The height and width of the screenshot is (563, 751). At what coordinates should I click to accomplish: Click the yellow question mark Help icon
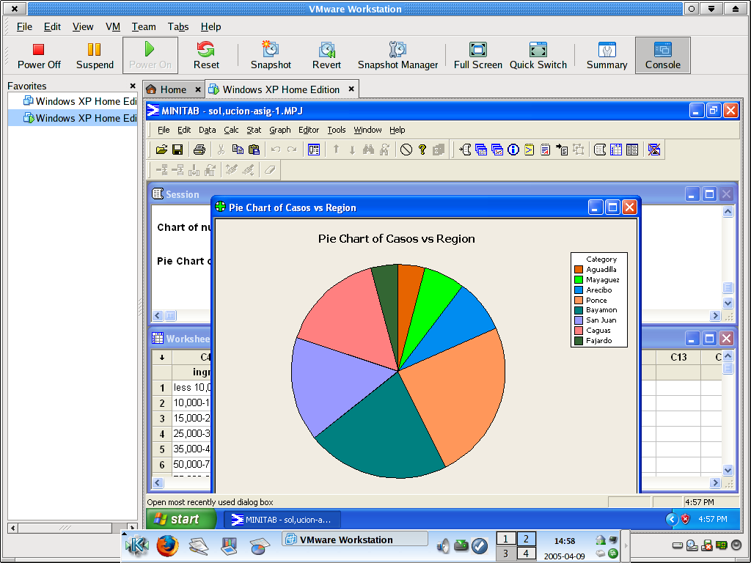422,150
